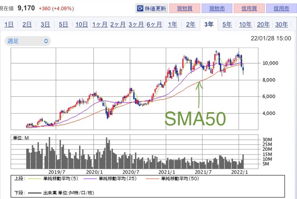Click the 信用買 button
Image resolution: width=297 pixels, height=199 pixels.
(249, 9)
